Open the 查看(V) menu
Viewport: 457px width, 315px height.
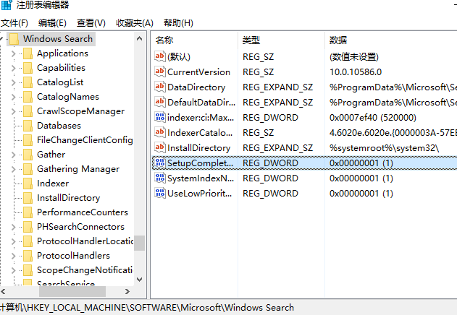[x=91, y=23]
